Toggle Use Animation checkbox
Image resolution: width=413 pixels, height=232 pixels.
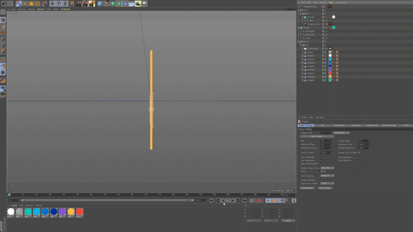click(321, 157)
